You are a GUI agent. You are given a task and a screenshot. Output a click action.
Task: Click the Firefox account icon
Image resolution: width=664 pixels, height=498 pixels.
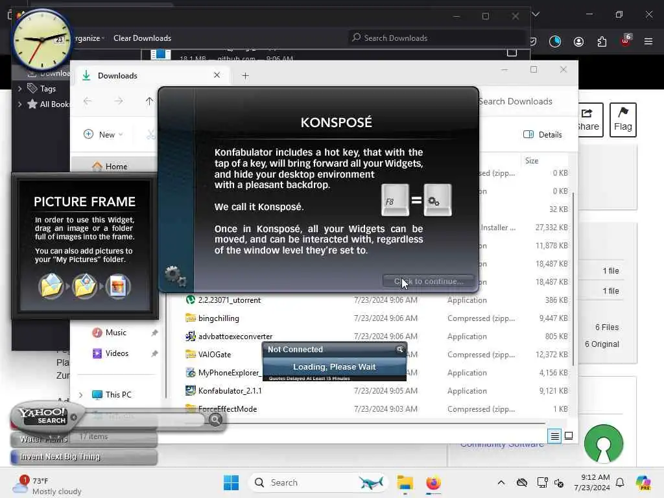point(578,41)
